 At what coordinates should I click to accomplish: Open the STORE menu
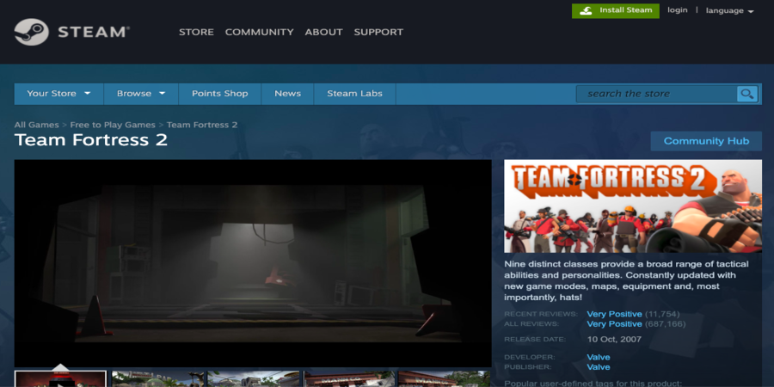196,32
